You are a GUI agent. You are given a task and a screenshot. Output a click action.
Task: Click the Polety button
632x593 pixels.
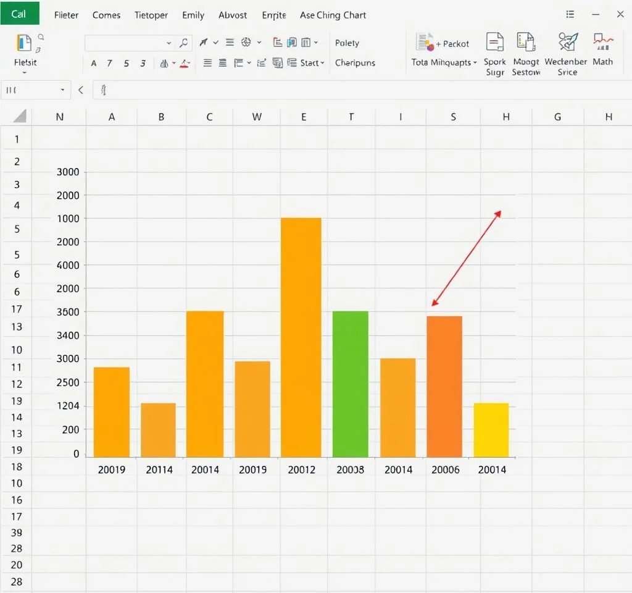pos(347,43)
